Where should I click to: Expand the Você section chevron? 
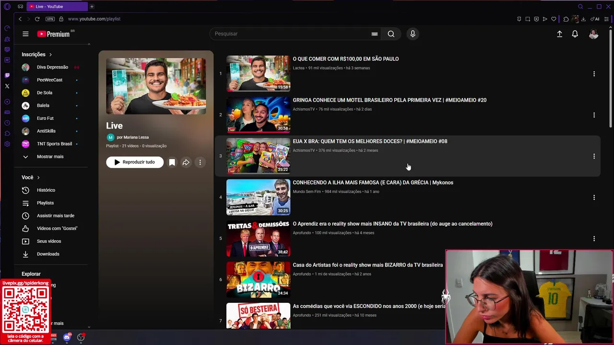(x=38, y=178)
